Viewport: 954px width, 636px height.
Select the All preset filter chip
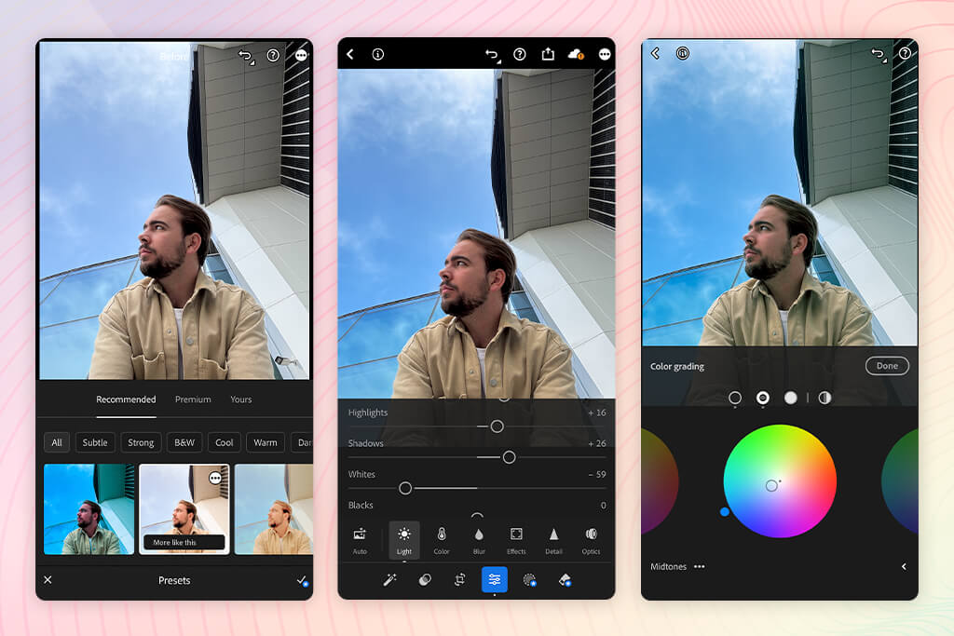coord(57,442)
